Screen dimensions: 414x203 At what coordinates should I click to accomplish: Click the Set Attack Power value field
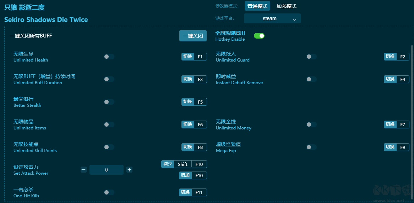107,170
